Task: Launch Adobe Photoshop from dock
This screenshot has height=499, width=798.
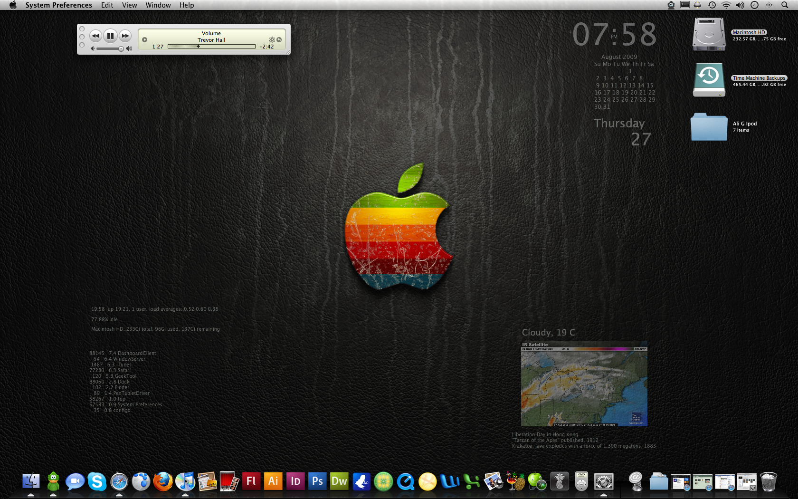Action: coord(317,481)
